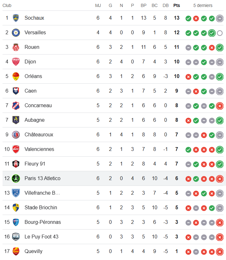Click the 5 derniers column header
The image size is (226, 260).
pyautogui.click(x=203, y=5)
